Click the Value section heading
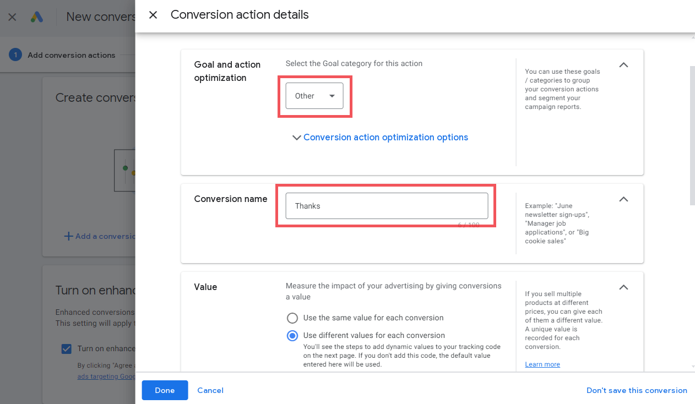695x404 pixels. pos(205,287)
